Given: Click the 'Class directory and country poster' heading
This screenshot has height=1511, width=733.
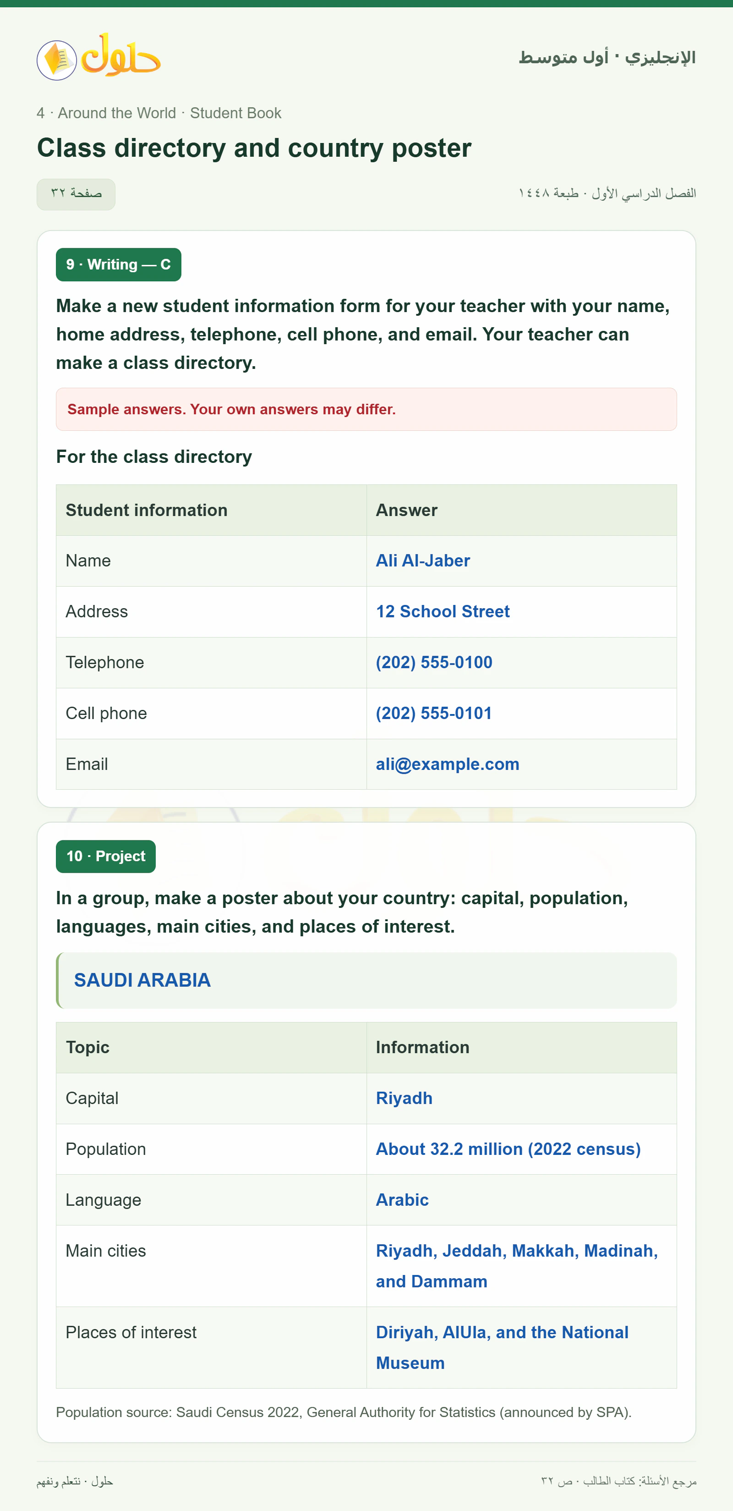Looking at the screenshot, I should click(254, 148).
